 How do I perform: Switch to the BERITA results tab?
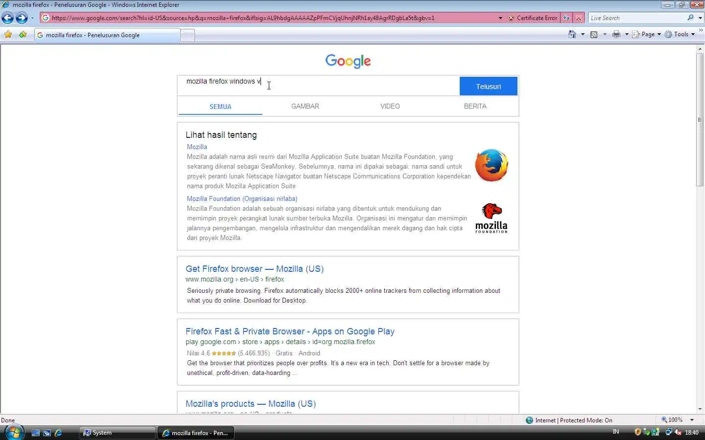pos(475,106)
